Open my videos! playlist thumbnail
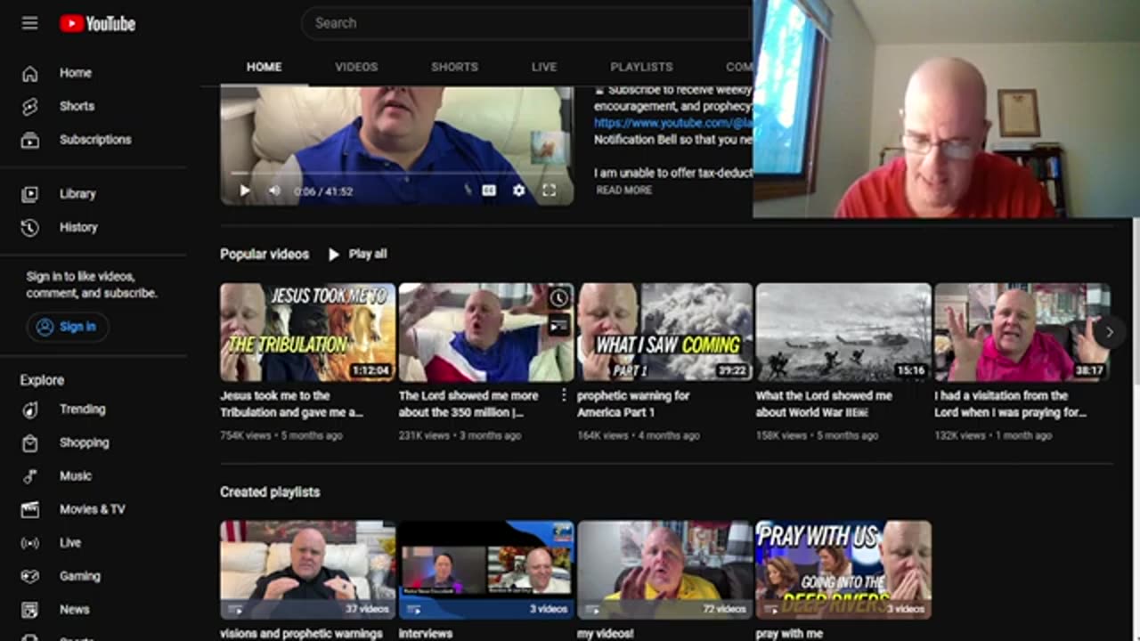This screenshot has width=1140, height=641. [x=664, y=570]
